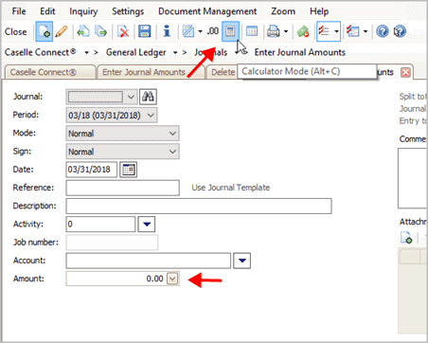Screen dimensions: 428x343
Task: Open the Zoom menu
Action: [283, 11]
